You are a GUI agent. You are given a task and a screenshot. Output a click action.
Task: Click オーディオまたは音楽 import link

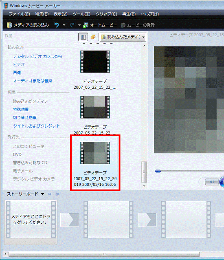click(33, 81)
